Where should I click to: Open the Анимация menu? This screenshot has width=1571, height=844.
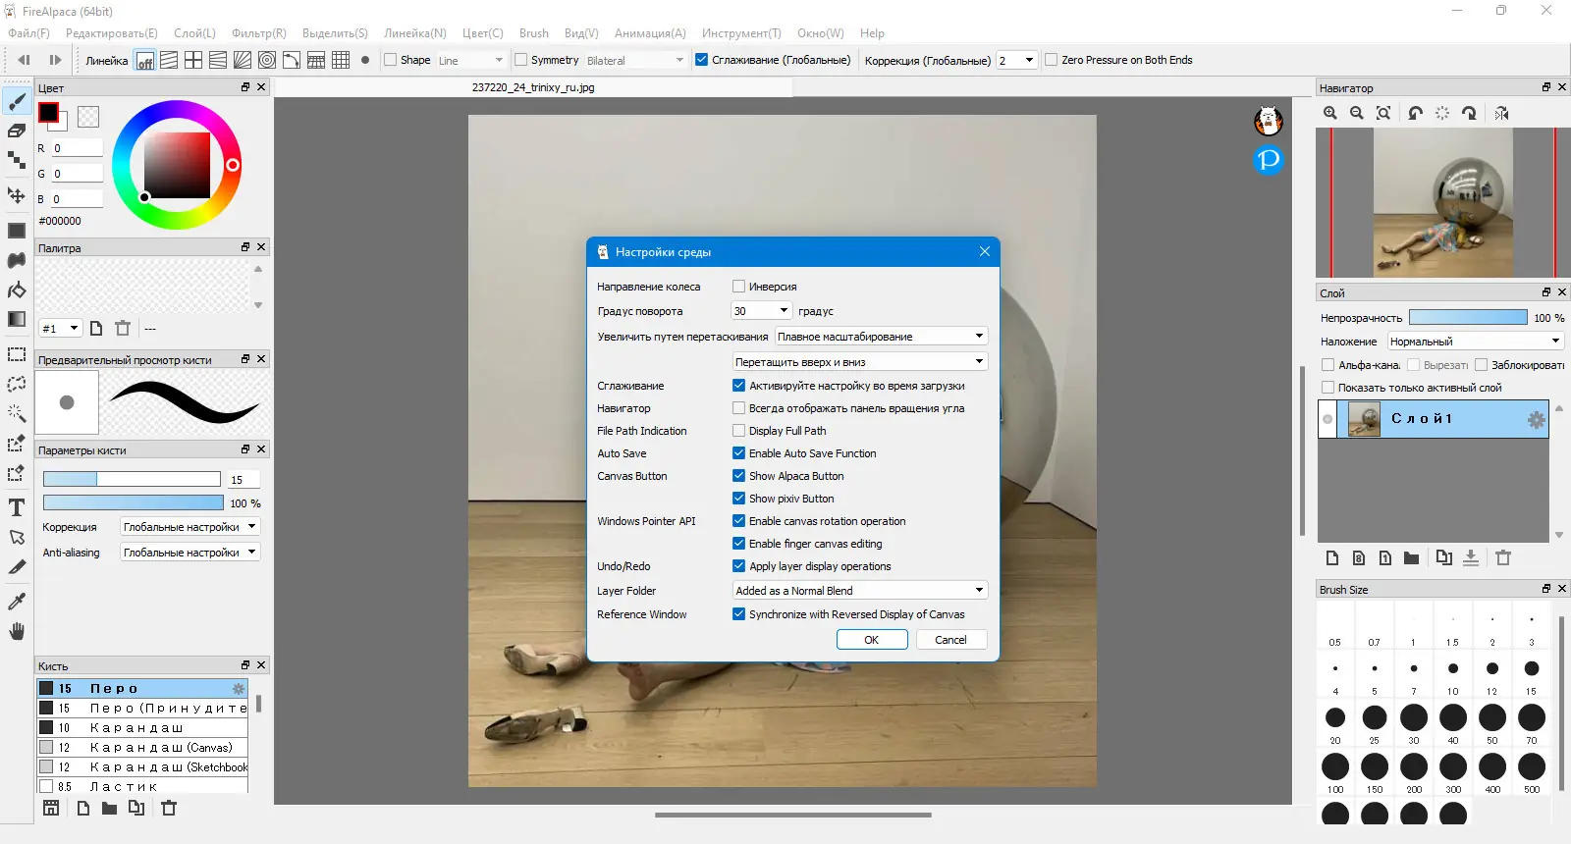pyautogui.click(x=650, y=33)
